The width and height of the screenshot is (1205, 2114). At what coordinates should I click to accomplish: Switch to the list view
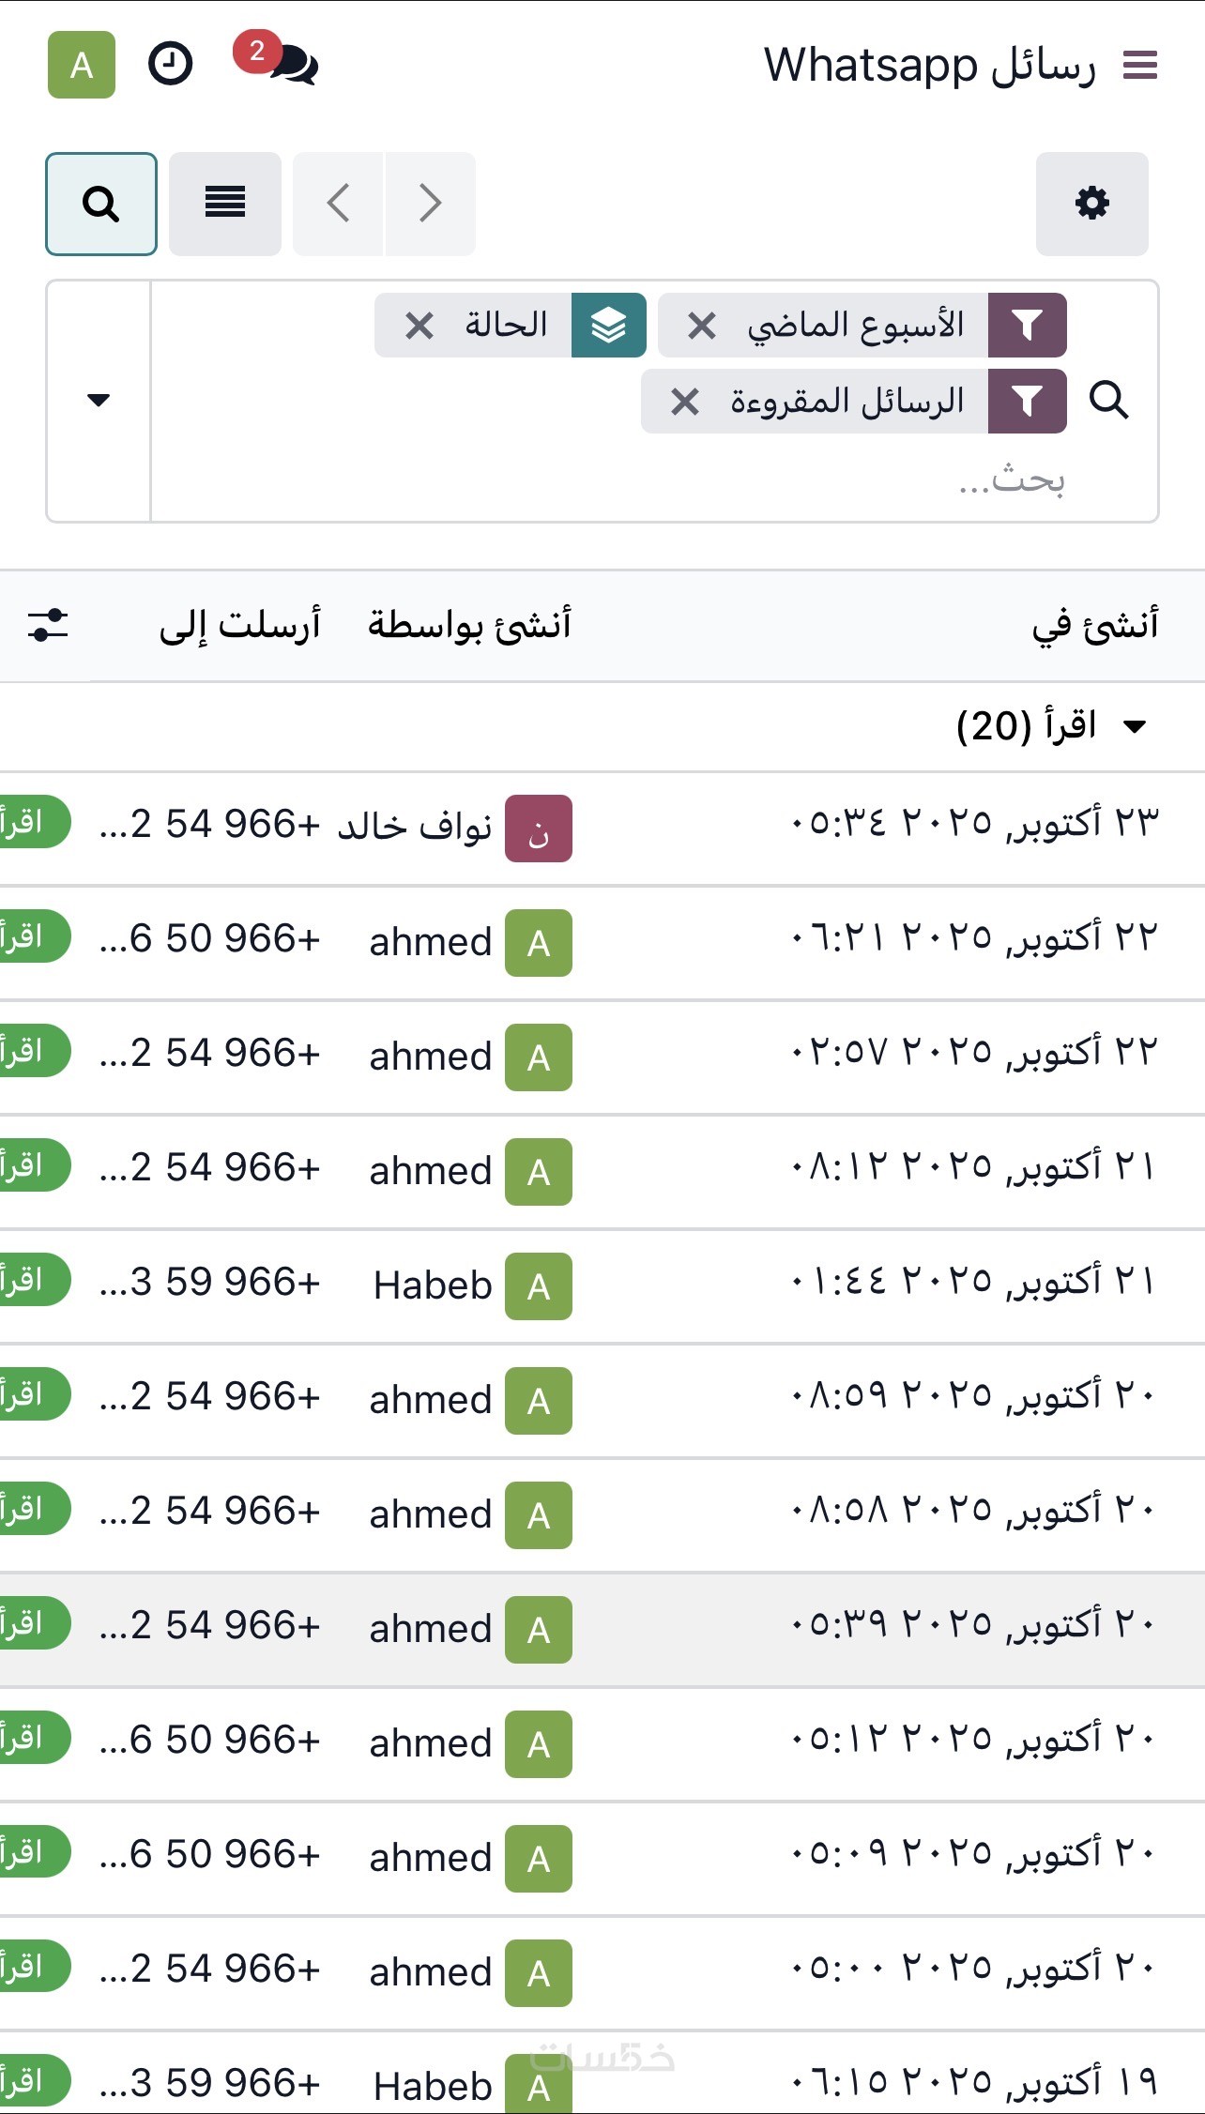click(225, 204)
